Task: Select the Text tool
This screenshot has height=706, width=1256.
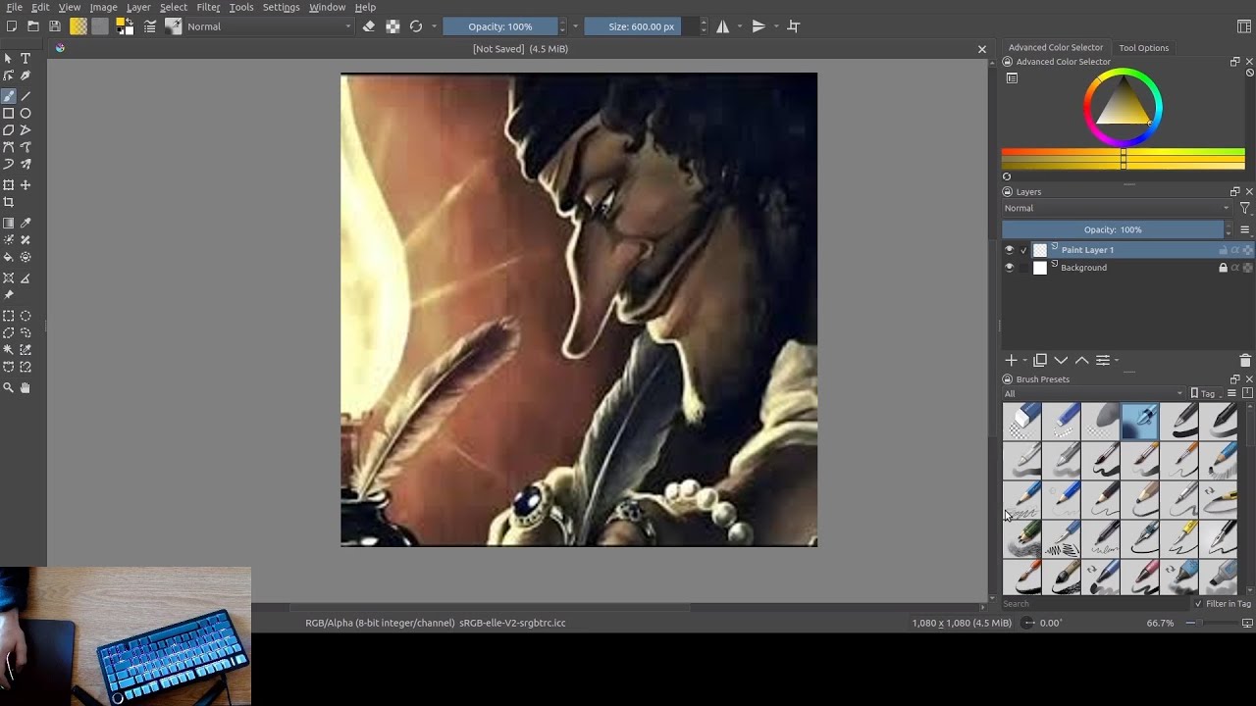Action: coord(26,59)
